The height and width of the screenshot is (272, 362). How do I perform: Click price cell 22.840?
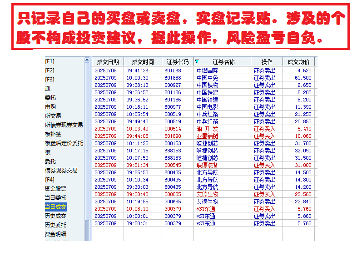[303, 201]
